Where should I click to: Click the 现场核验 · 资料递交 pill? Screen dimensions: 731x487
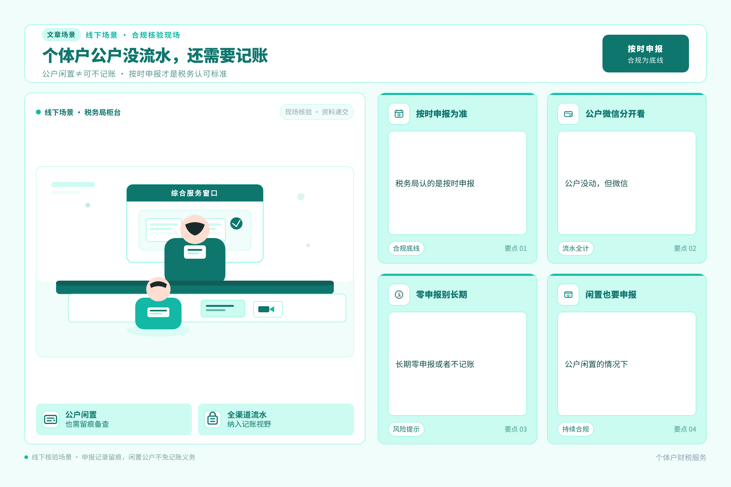(316, 112)
